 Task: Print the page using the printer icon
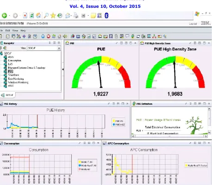76,16
